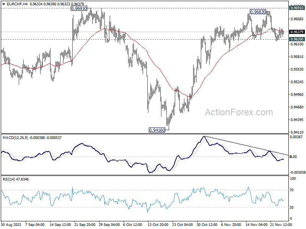This screenshot has height=229, width=306.
Task: Click the RSI axis level 100
Action: 293,179
